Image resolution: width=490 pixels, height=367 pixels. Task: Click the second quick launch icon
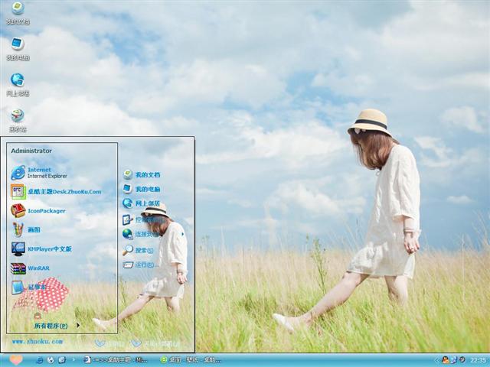pyautogui.click(x=51, y=360)
